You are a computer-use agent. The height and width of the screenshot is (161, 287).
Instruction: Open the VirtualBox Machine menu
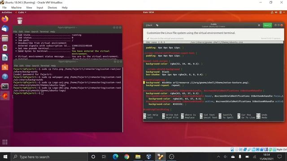[16, 8]
